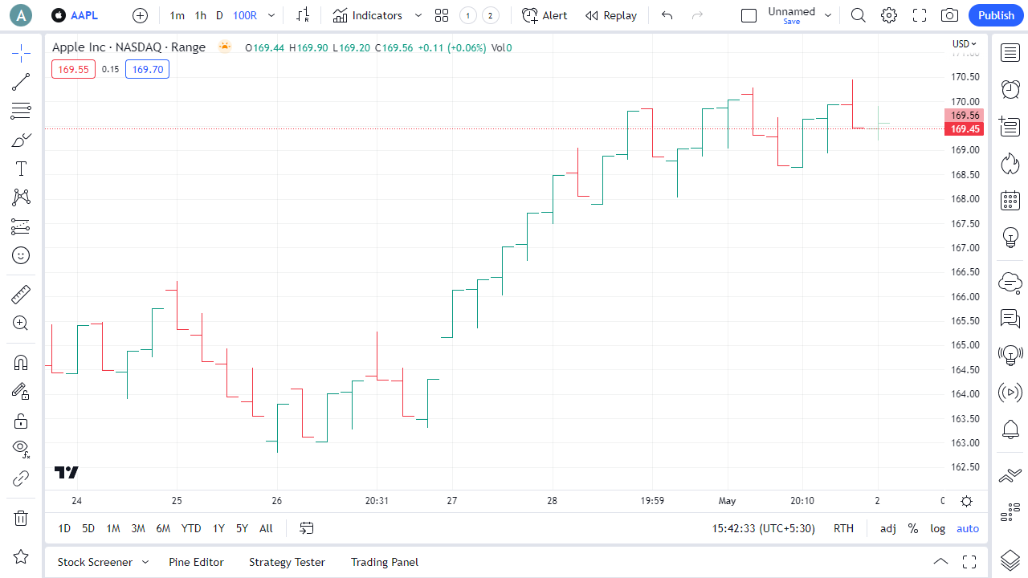Set the date range to YTD
1028x578 pixels.
(191, 528)
